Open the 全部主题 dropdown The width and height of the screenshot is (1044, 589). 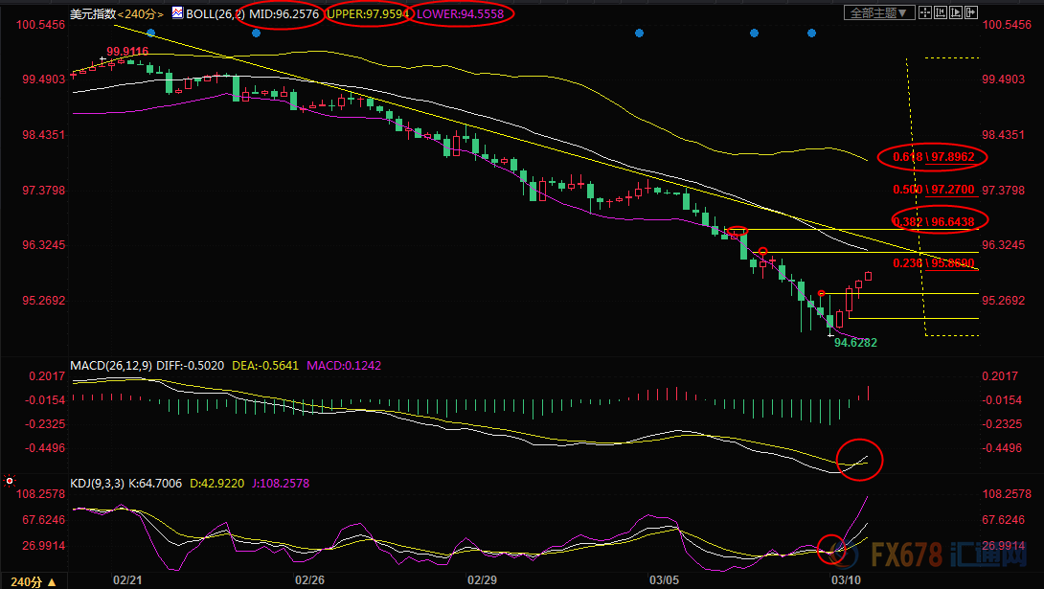click(876, 13)
